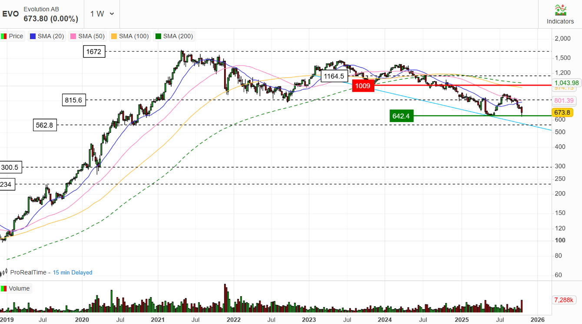
Task: Click the 2019 year label on time axis
Action: (7, 320)
